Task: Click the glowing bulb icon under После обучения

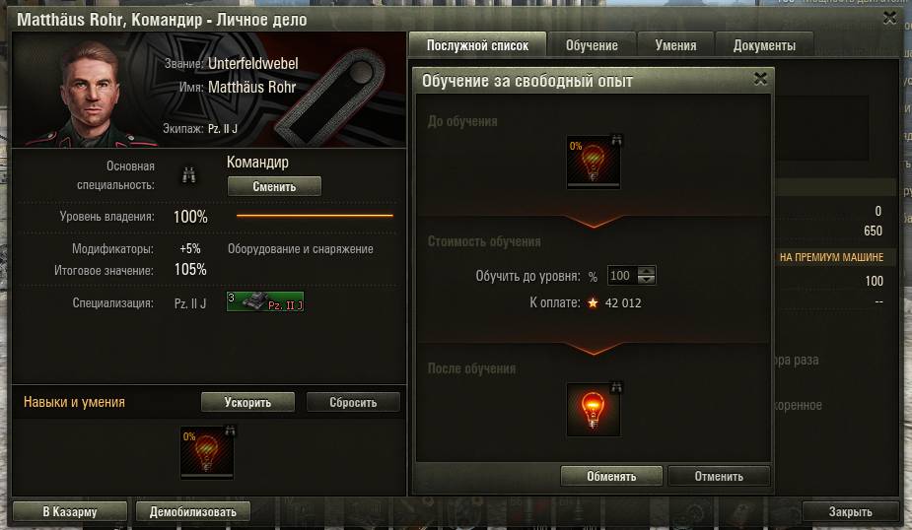Action: coord(594,410)
